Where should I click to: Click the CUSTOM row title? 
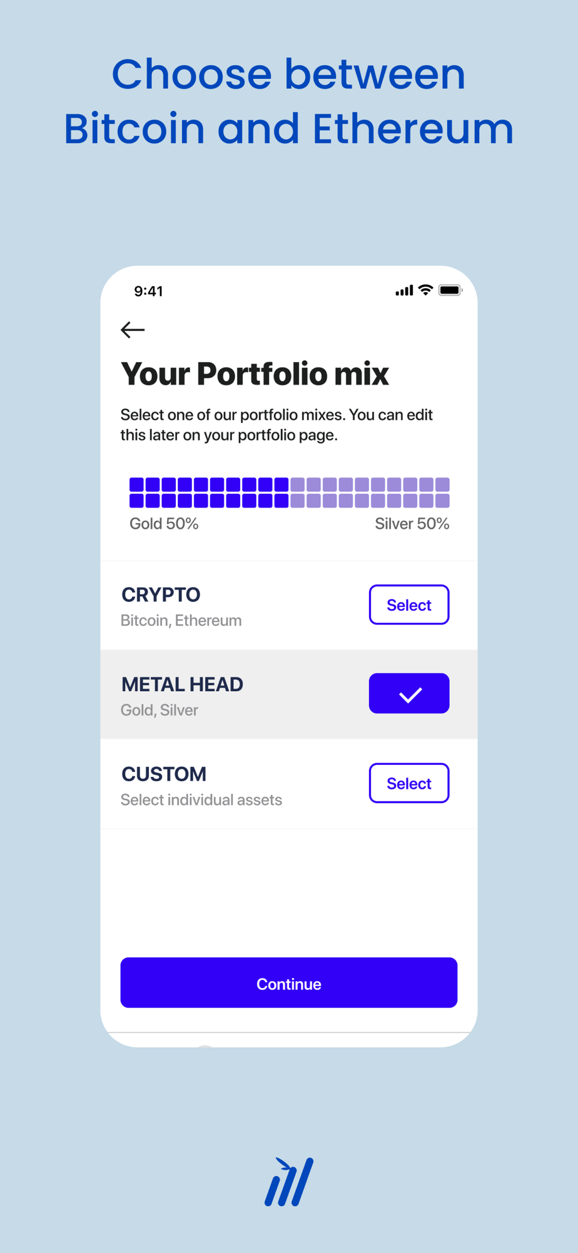164,774
